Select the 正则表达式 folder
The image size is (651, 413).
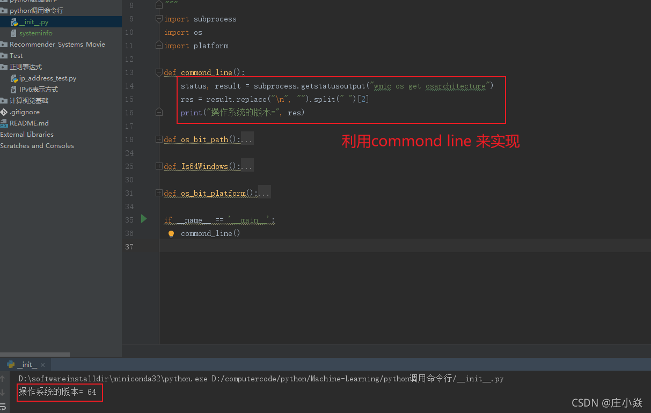click(x=26, y=67)
